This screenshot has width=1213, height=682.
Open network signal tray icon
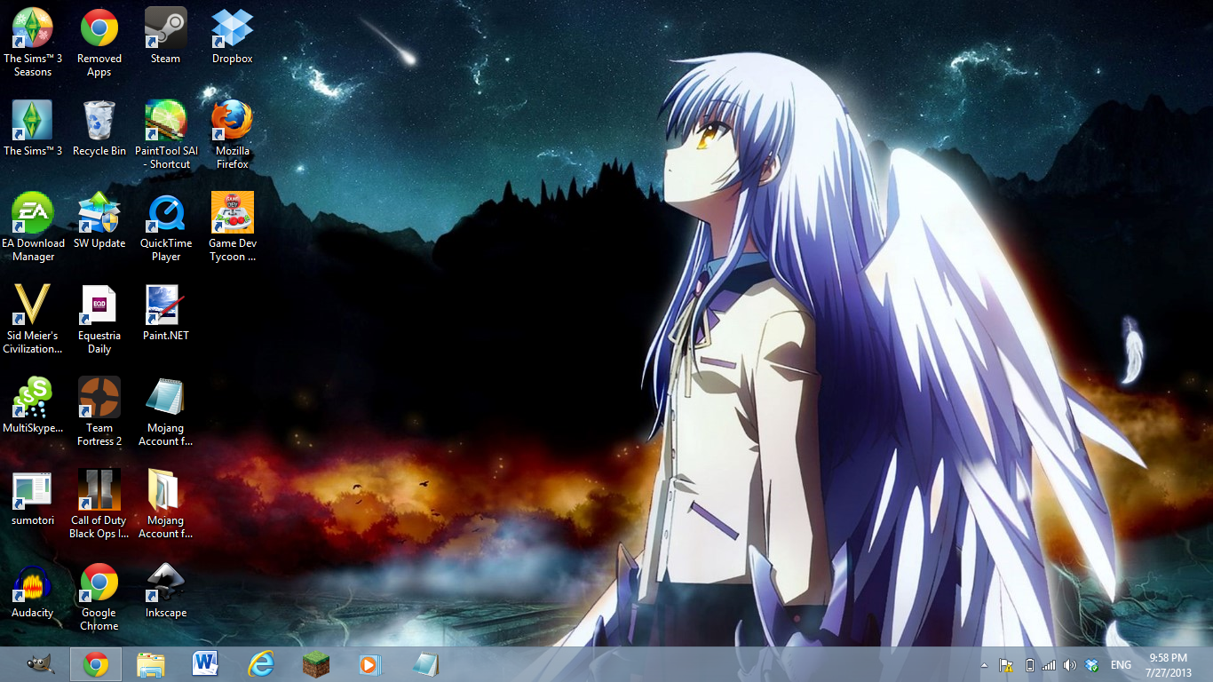coord(1049,665)
